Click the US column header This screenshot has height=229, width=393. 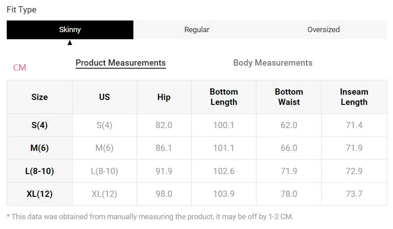pos(104,97)
